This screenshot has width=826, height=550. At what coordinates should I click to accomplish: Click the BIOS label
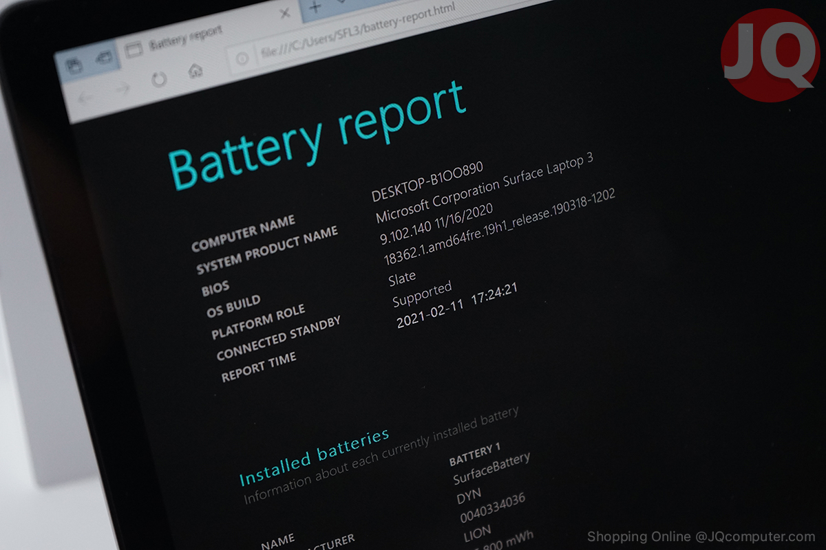coord(215,288)
